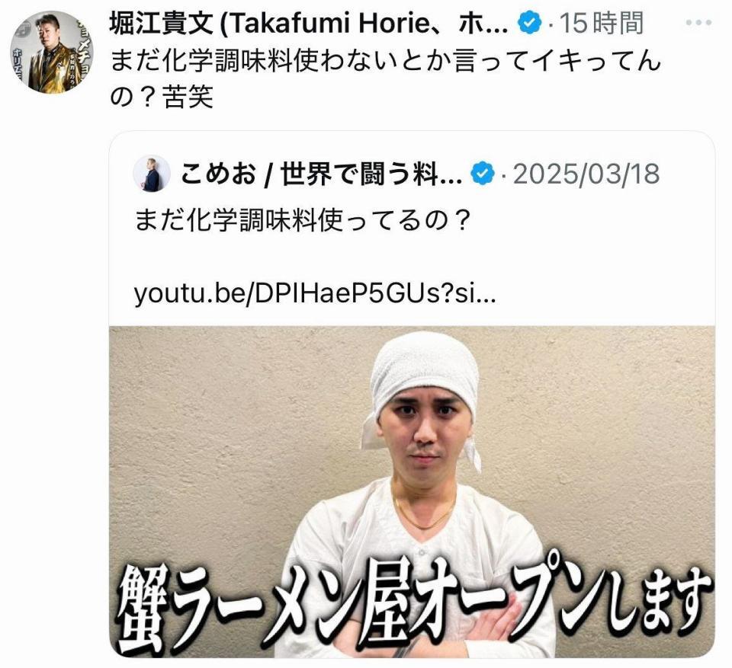Click the quoted tweet text まだ化学調味料使ってるの？

(x=302, y=219)
